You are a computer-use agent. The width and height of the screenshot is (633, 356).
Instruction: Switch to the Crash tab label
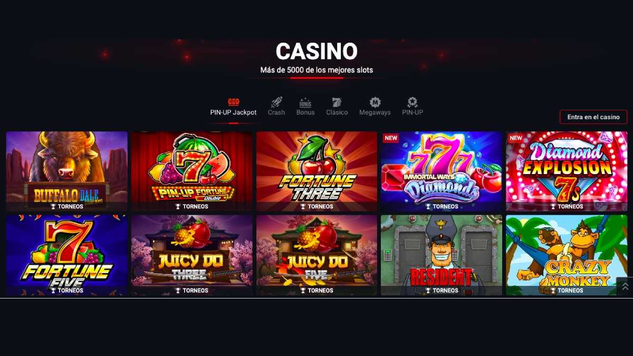[276, 112]
